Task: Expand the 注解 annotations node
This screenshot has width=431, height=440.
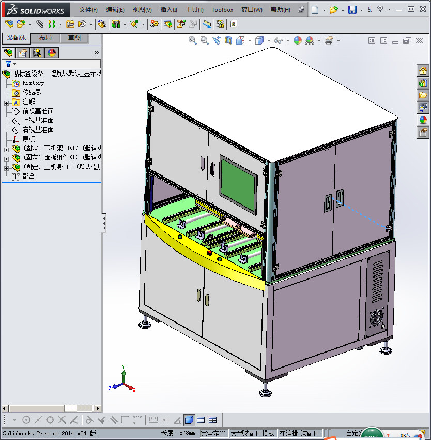Action: (x=6, y=103)
